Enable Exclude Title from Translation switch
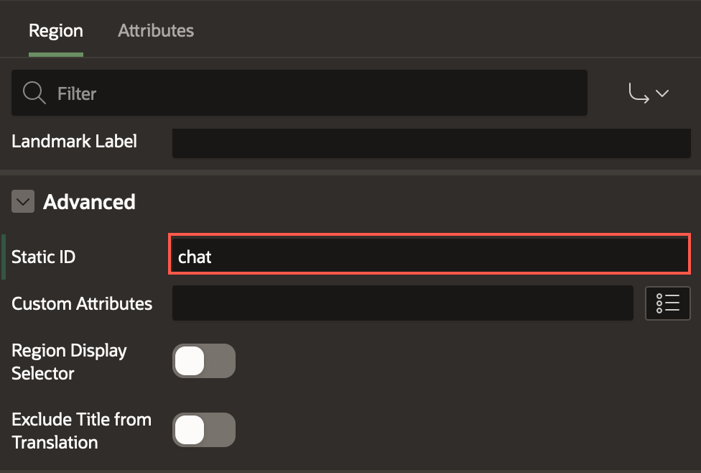This screenshot has width=701, height=473. pos(203,430)
